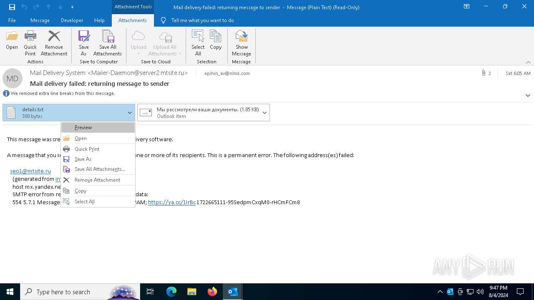Open the https://ya.cc/1IrBc link
This screenshot has width=534, height=300.
[172, 202]
